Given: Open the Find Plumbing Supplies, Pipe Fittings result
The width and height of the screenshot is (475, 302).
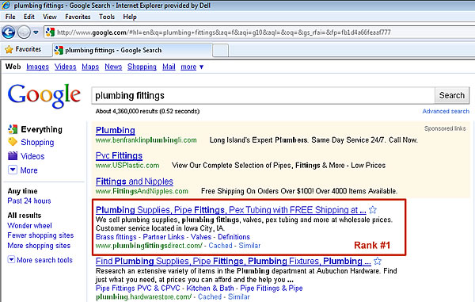Looking at the screenshot, I should [x=234, y=261].
